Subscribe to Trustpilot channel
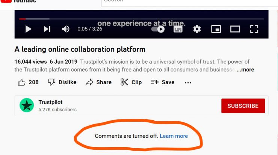Screen dimensions: 278x155 pos(243,106)
